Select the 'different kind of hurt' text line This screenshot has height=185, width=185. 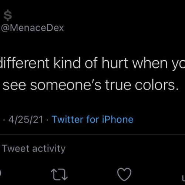92,63
